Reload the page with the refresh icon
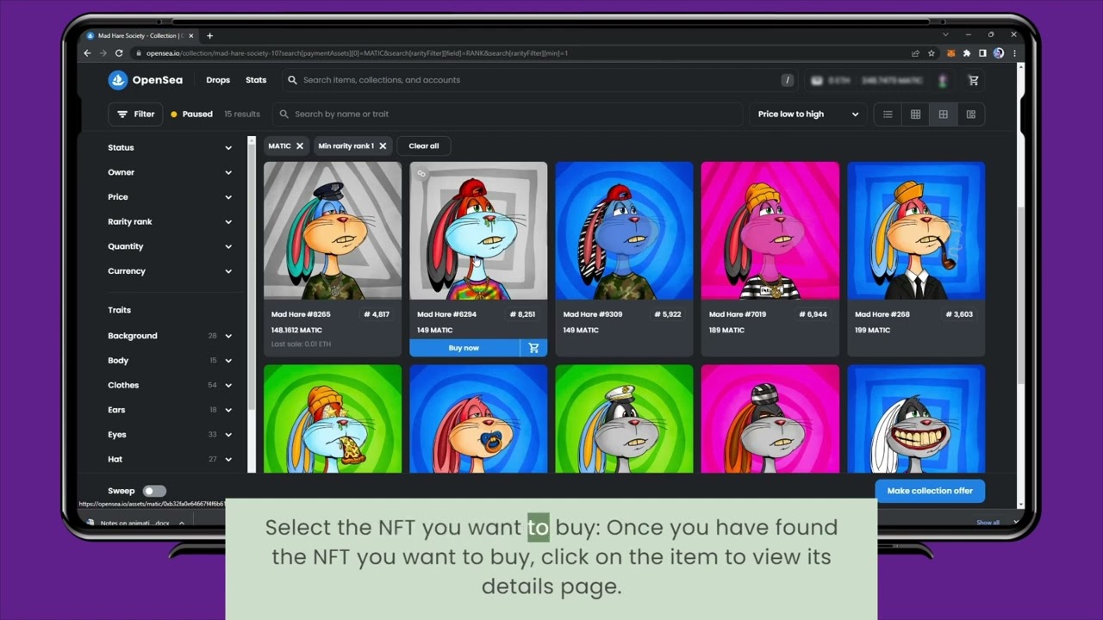Viewport: 1103px width, 620px height. click(119, 53)
